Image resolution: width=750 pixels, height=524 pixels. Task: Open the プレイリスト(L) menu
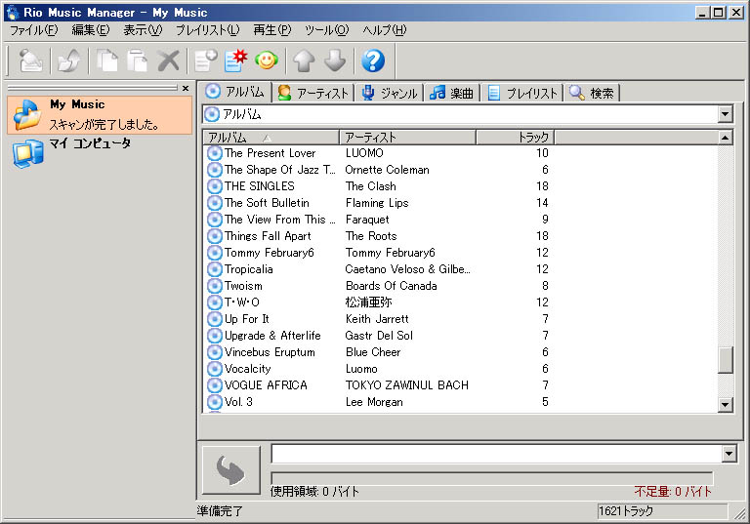[x=208, y=30]
